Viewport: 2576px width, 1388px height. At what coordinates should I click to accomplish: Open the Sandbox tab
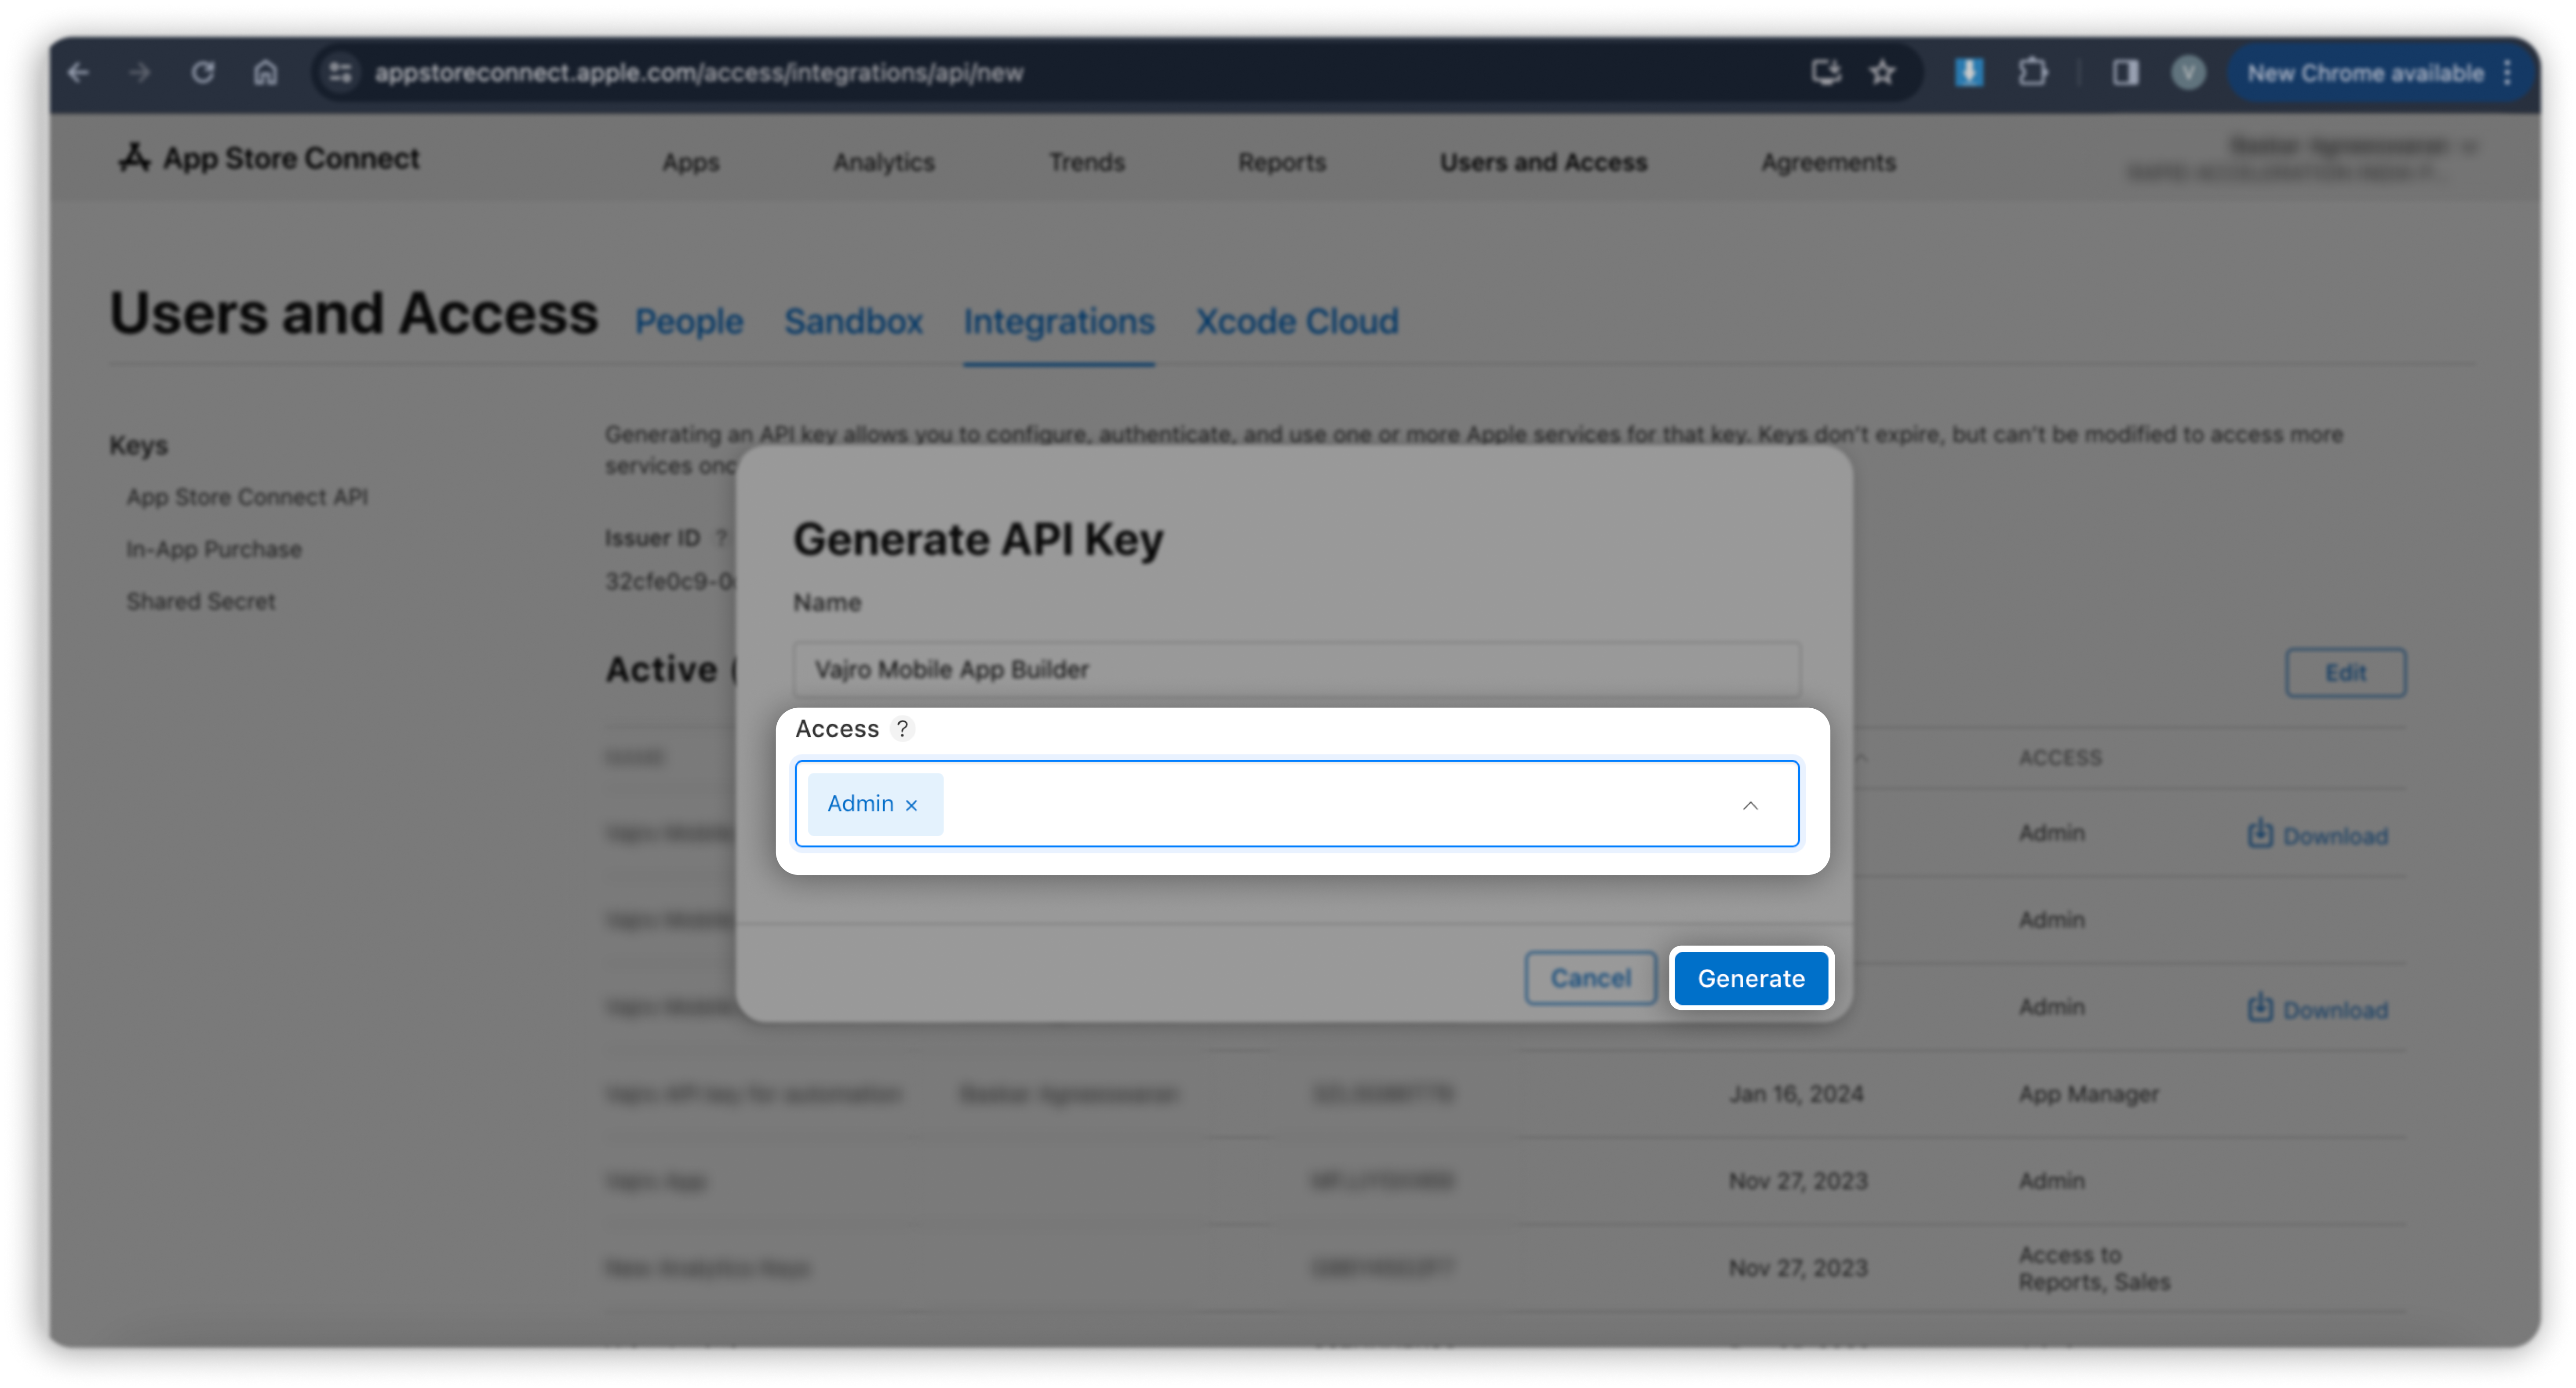click(x=853, y=321)
